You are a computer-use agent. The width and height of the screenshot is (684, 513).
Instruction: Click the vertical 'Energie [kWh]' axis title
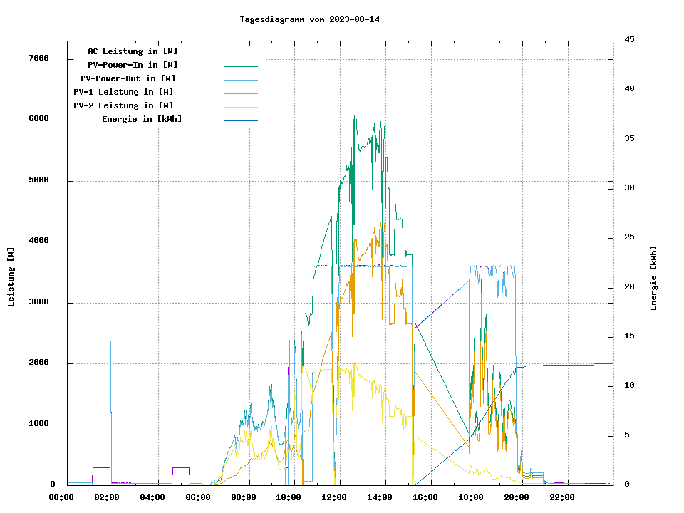click(653, 278)
